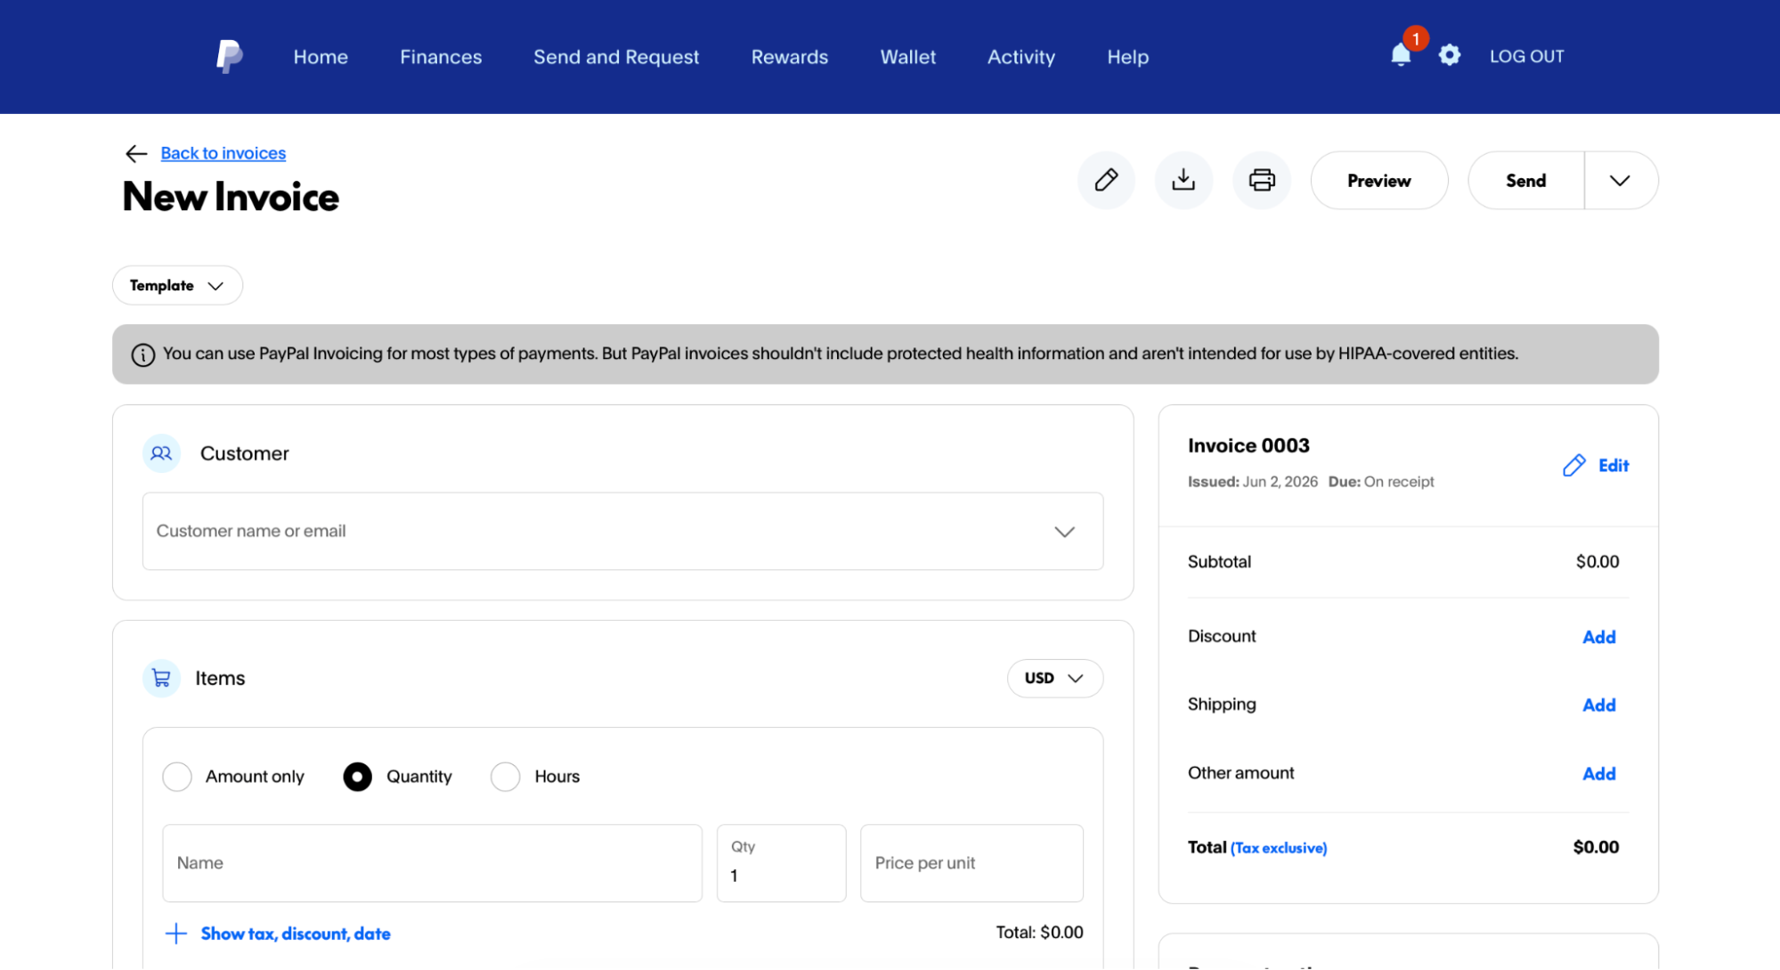Click the pencil edit invoice icon

(1106, 180)
